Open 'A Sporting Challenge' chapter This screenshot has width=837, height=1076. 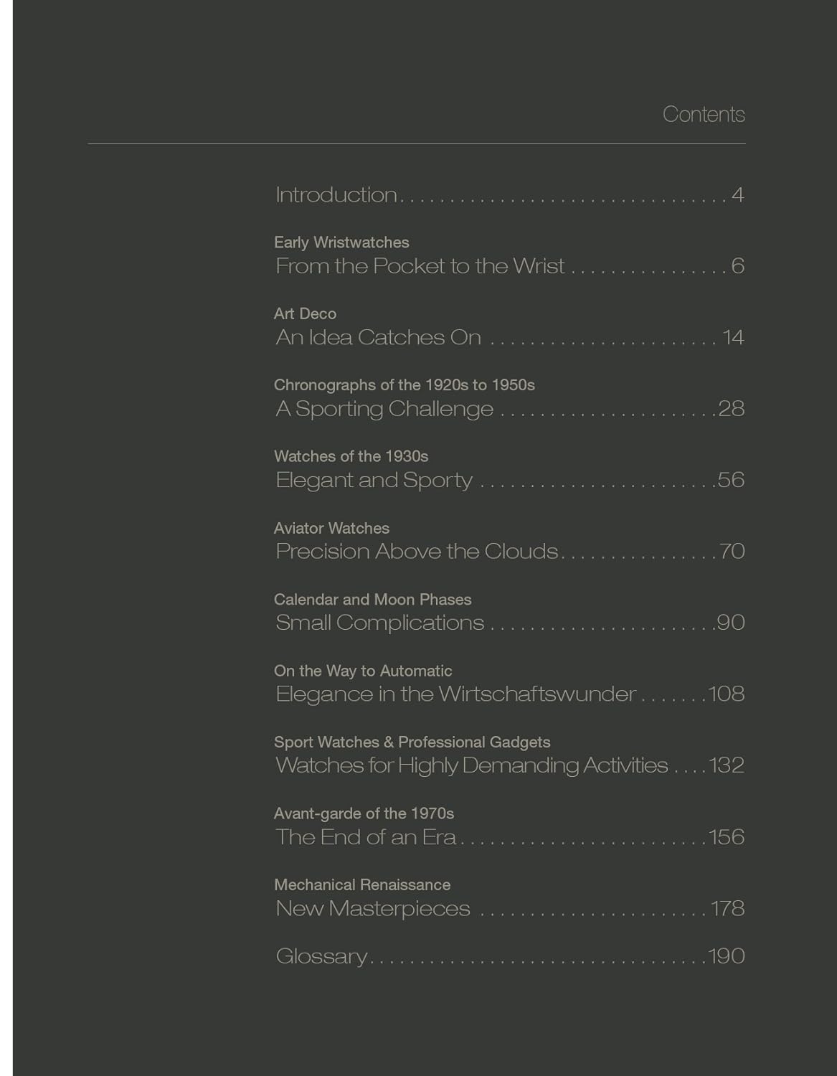click(384, 409)
